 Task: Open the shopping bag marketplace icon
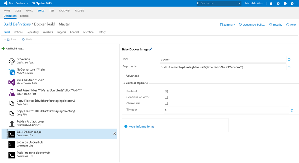[x=271, y=3]
